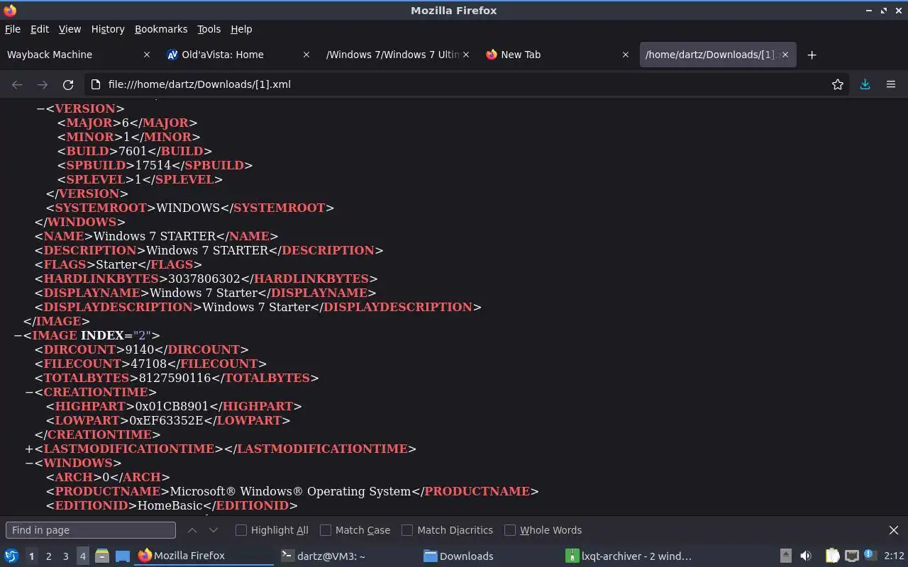Collapse the IMAGE INDEX="2" node

(18, 335)
